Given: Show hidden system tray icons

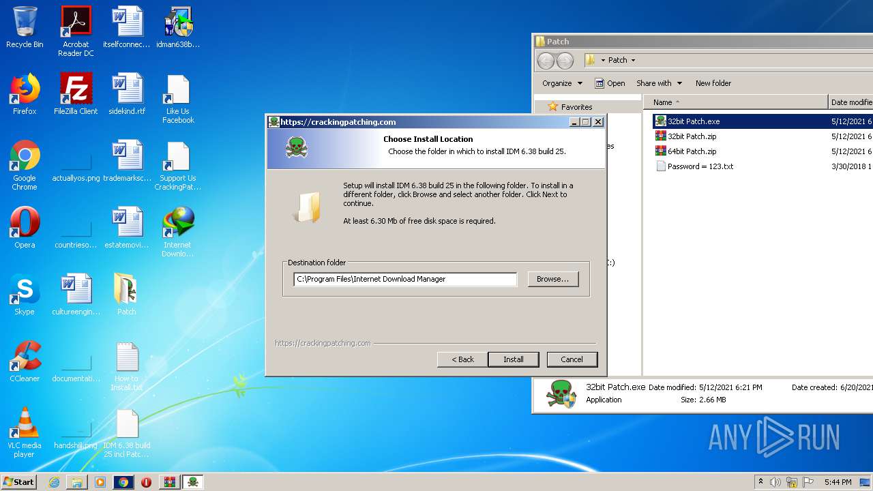Looking at the screenshot, I should (x=760, y=482).
